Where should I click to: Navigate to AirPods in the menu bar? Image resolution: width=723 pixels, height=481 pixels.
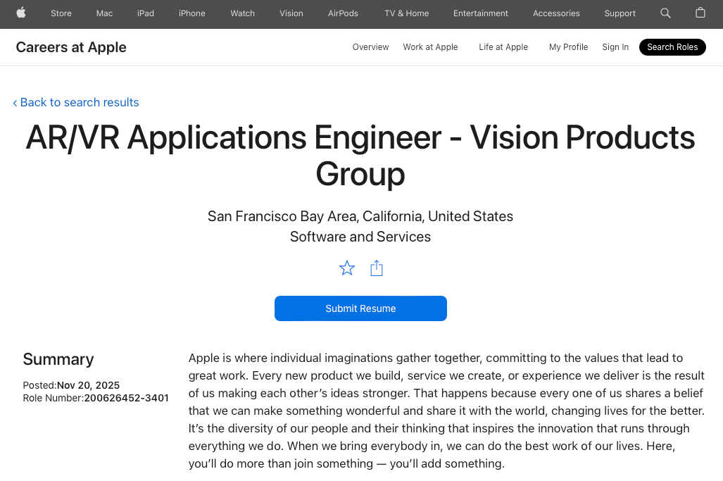tap(343, 13)
